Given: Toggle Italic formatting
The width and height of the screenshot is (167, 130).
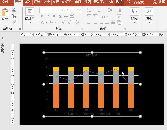Looking at the screenshot, I should (x=48, y=16).
